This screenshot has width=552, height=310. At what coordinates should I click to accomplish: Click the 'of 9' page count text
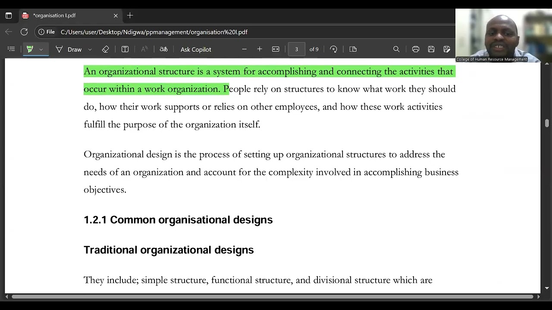(x=314, y=50)
